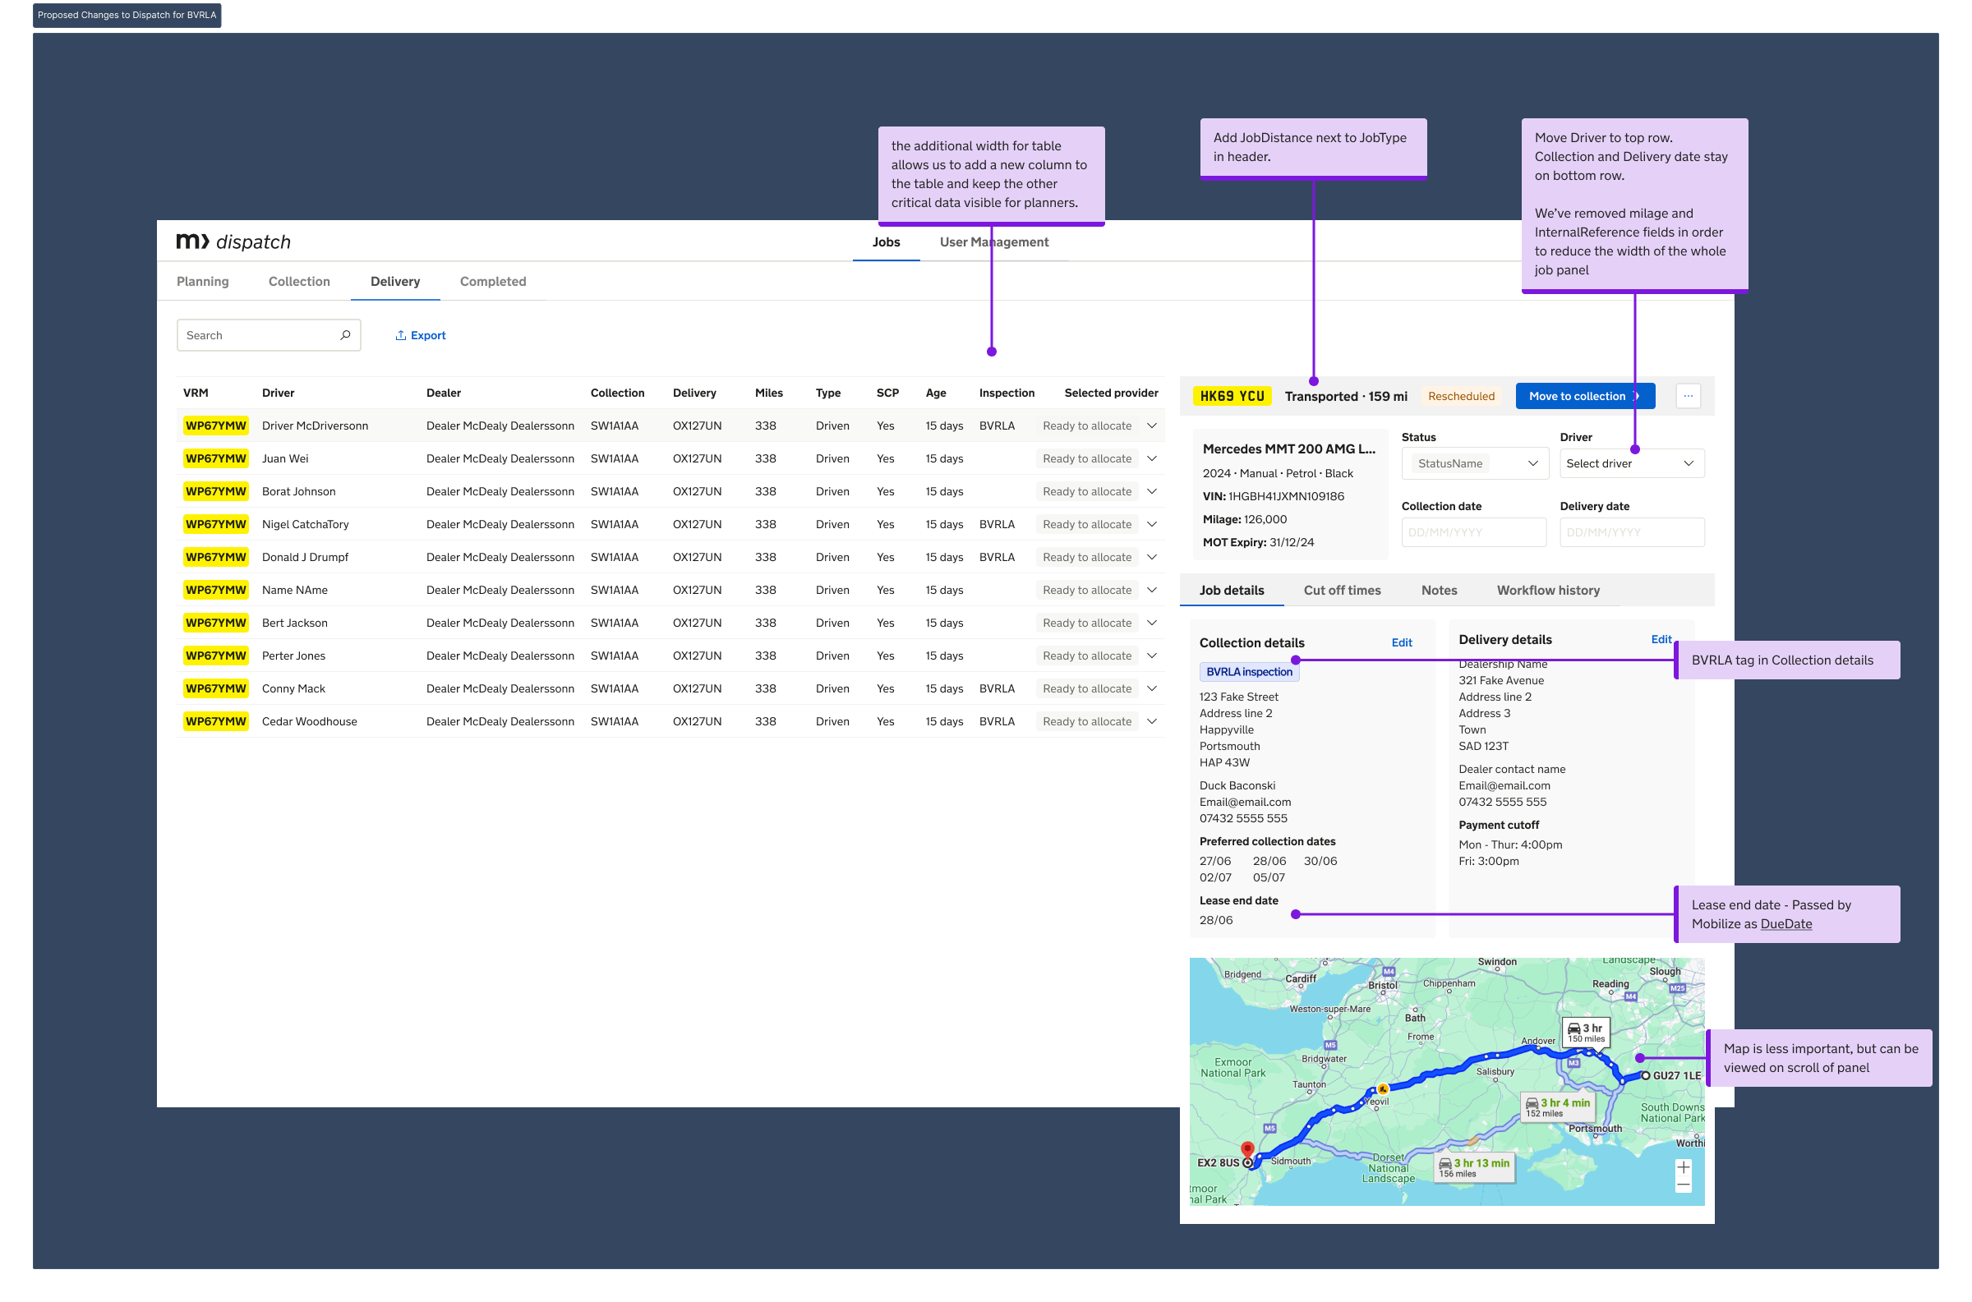Click the VRM column header
This screenshot has width=1972, height=1302.
[x=196, y=393]
